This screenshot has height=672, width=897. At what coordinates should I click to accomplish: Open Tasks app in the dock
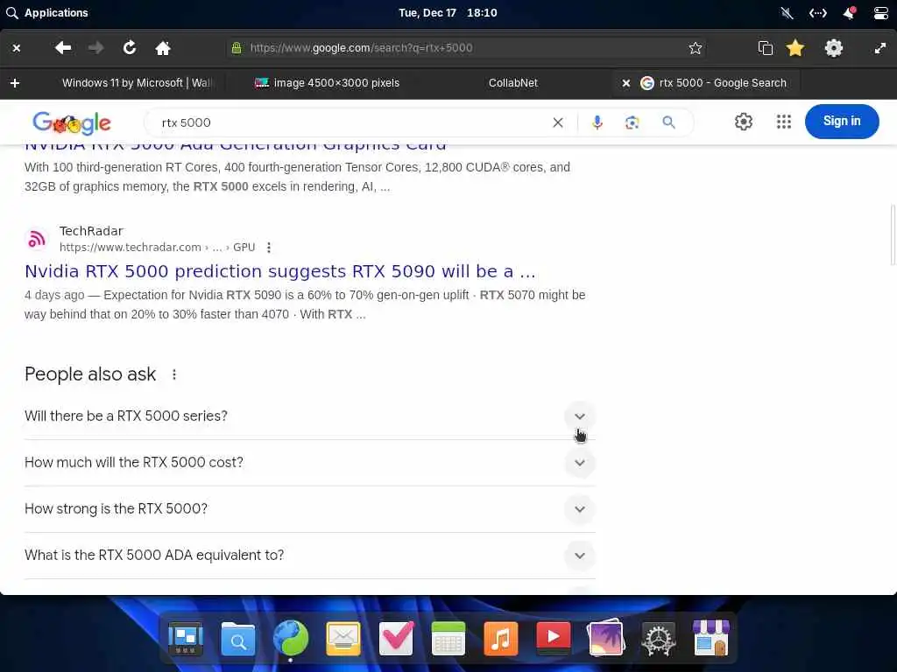tap(396, 638)
